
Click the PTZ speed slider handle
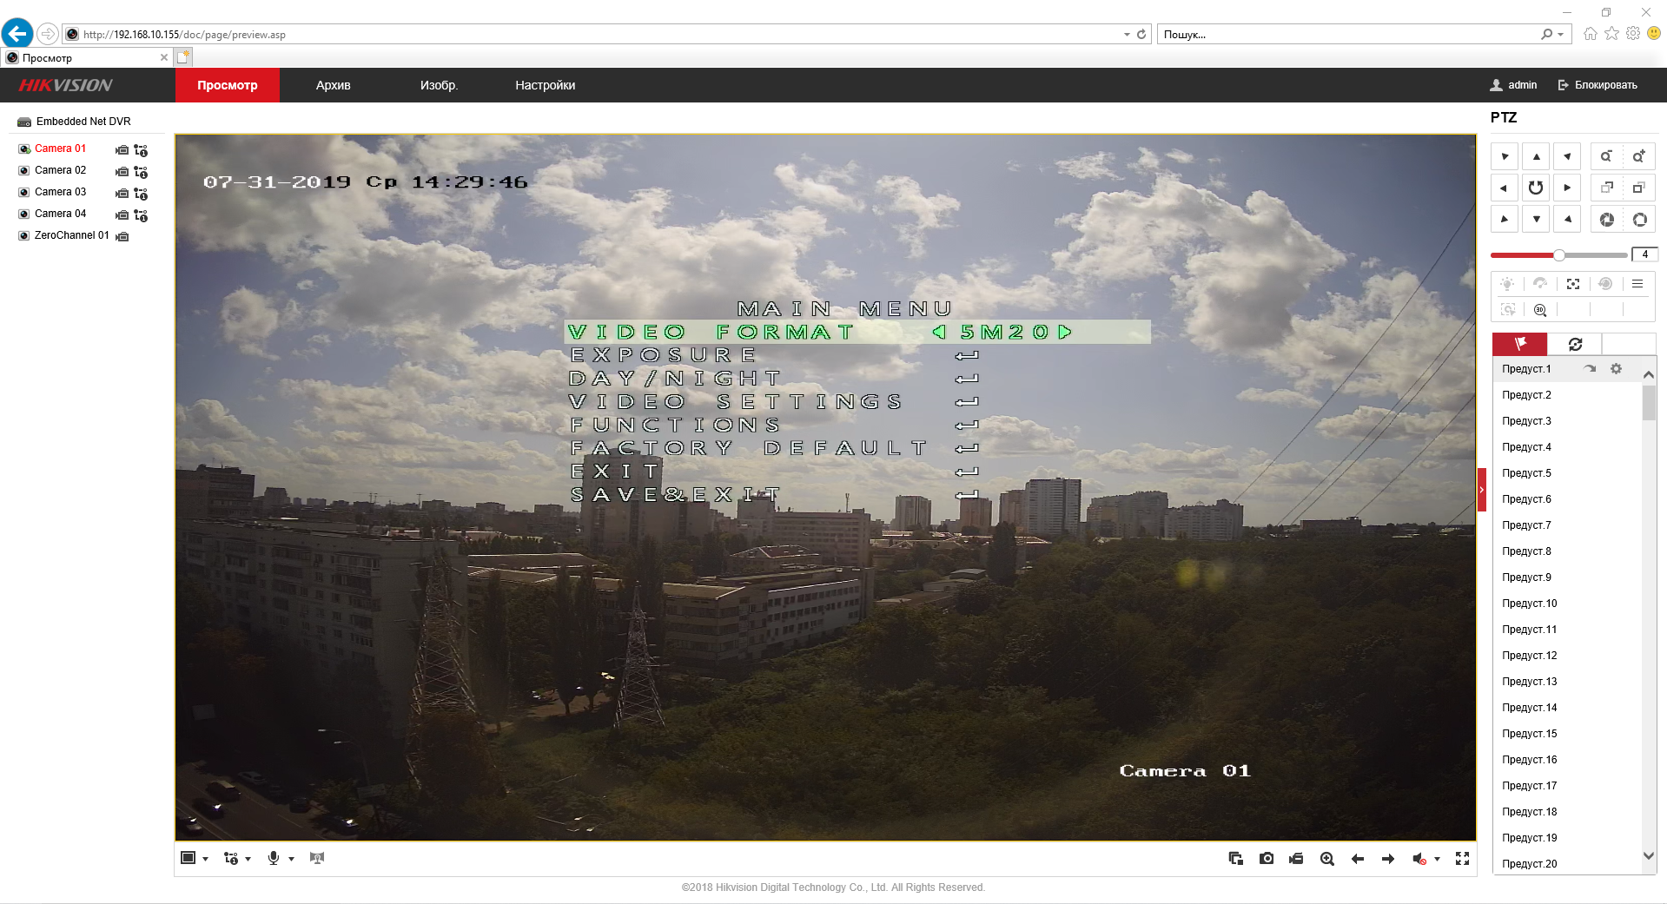pyautogui.click(x=1559, y=255)
